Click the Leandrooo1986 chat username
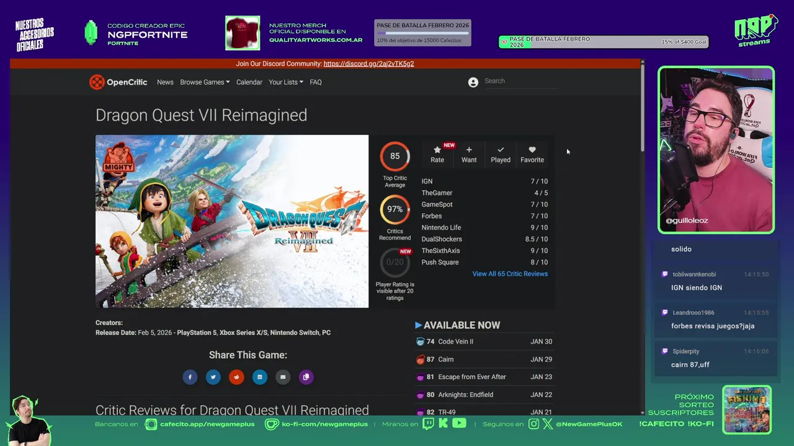The image size is (794, 446). click(694, 313)
